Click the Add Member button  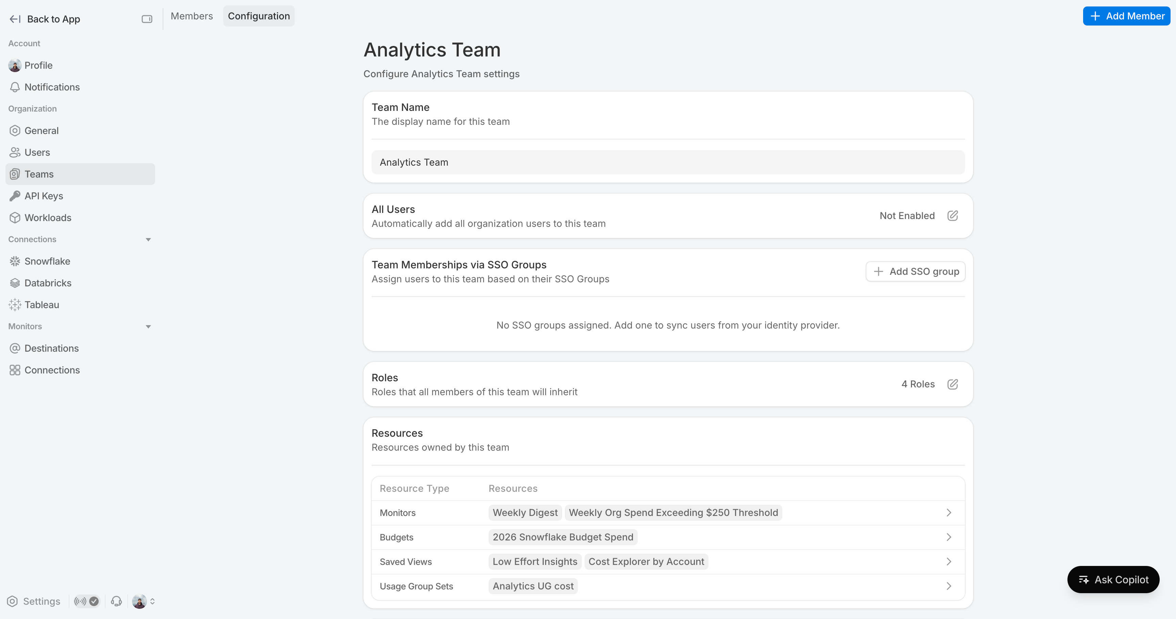(1126, 16)
